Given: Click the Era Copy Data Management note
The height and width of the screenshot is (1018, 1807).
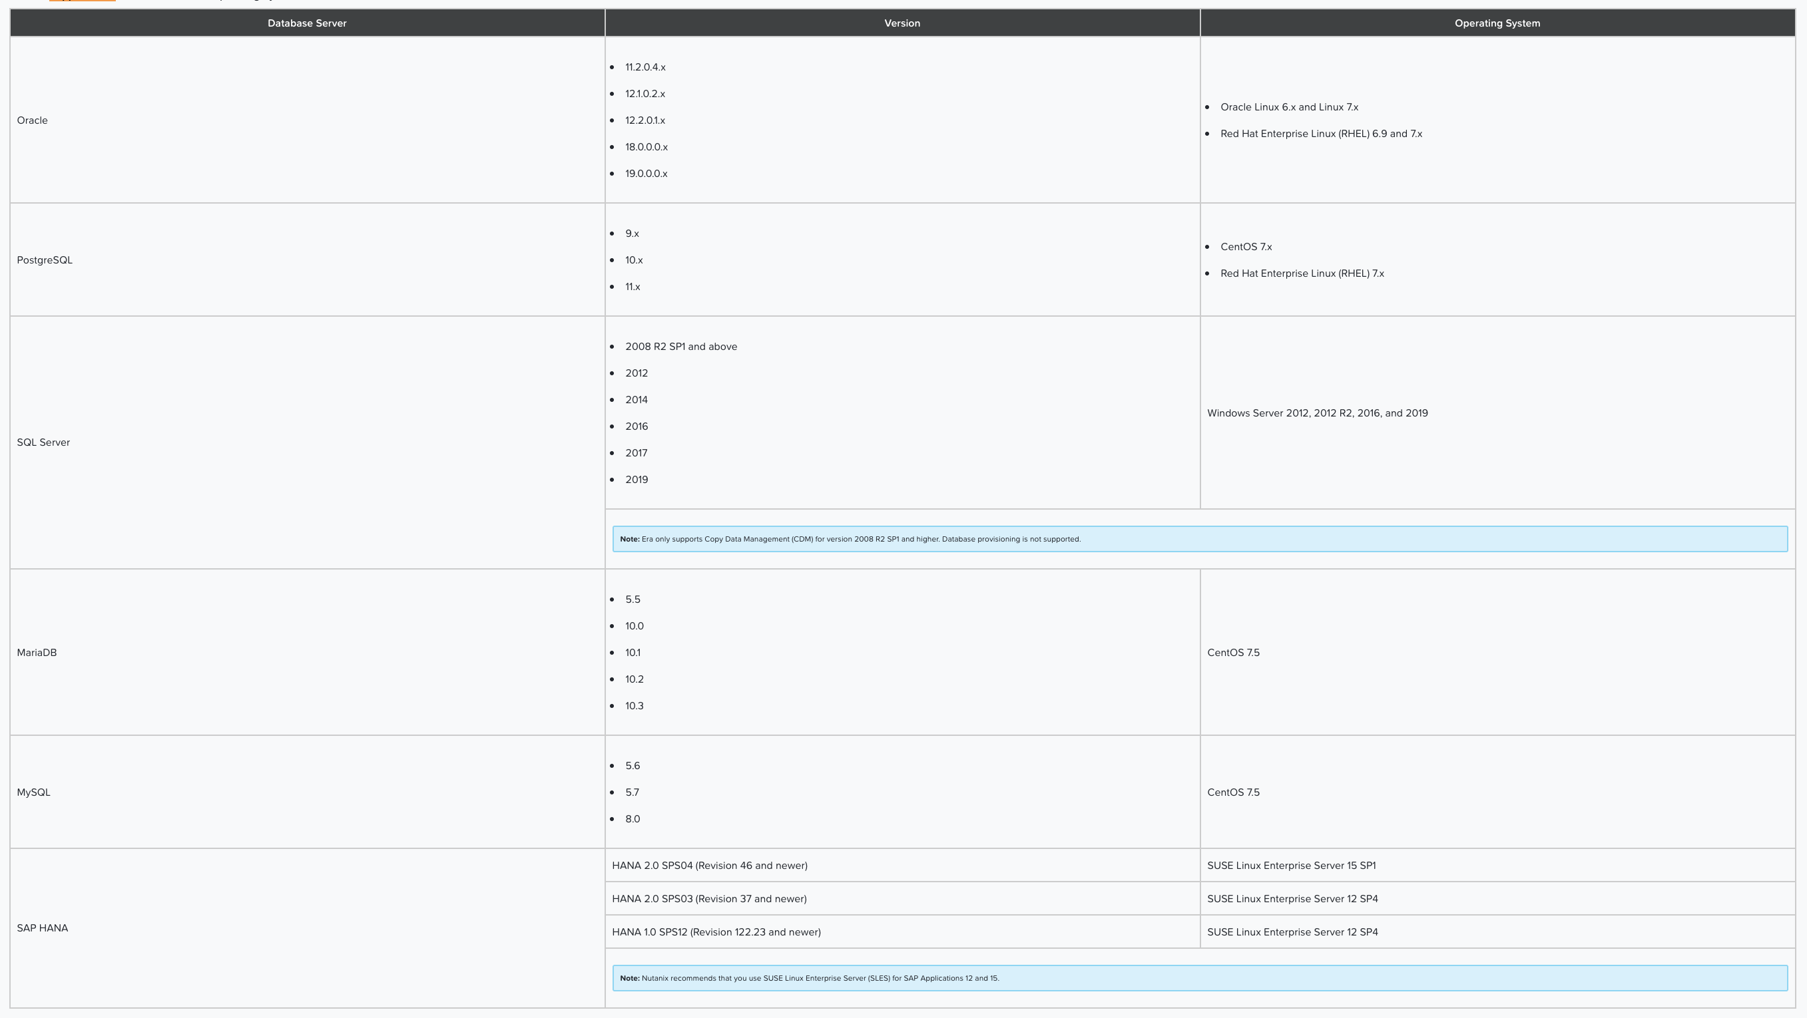Looking at the screenshot, I should (1200, 539).
